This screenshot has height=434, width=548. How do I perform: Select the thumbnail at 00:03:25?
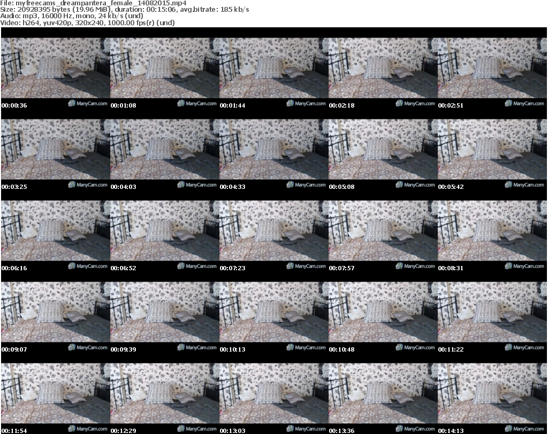pyautogui.click(x=56, y=149)
